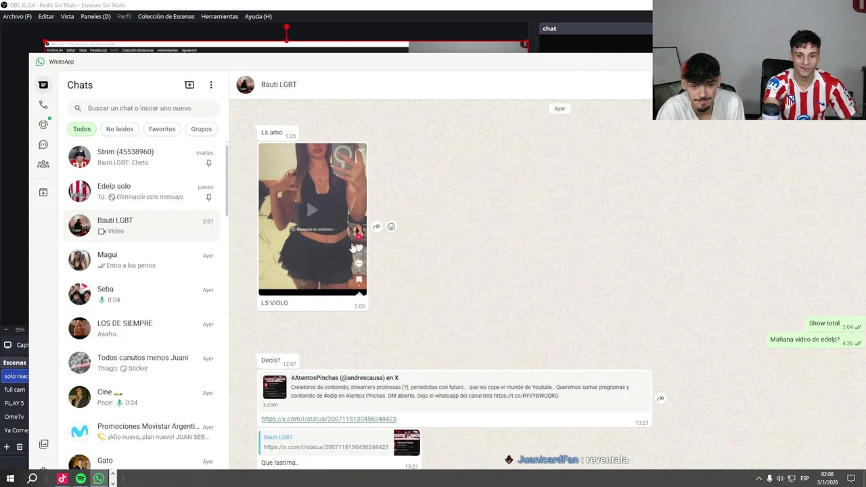Select the OBS chat dock tab
866x487 pixels.
click(x=549, y=28)
